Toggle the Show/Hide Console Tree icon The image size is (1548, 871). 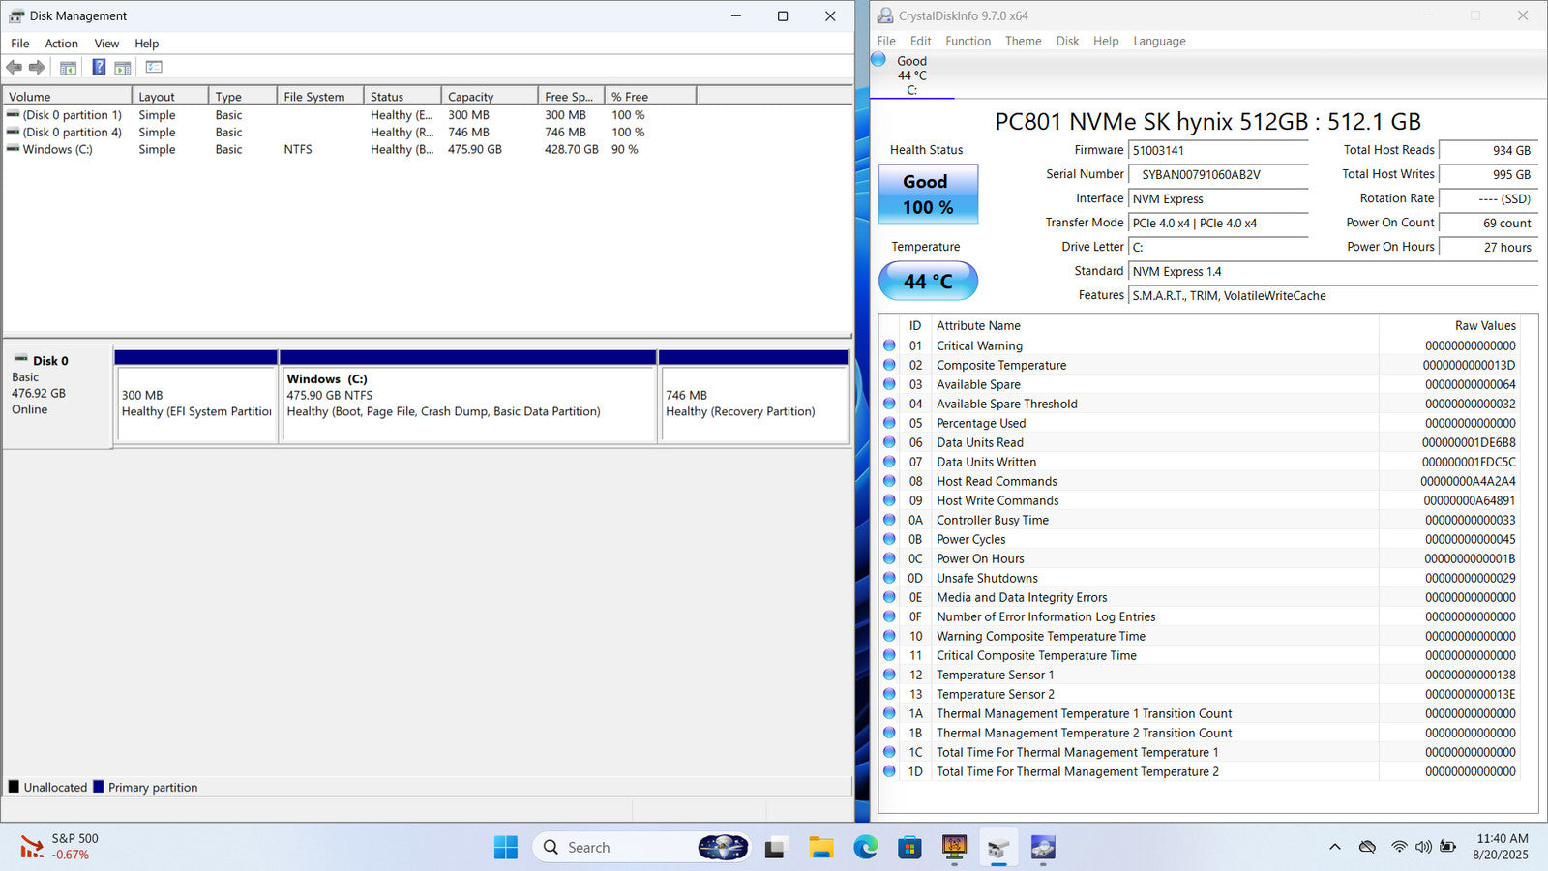pos(68,68)
